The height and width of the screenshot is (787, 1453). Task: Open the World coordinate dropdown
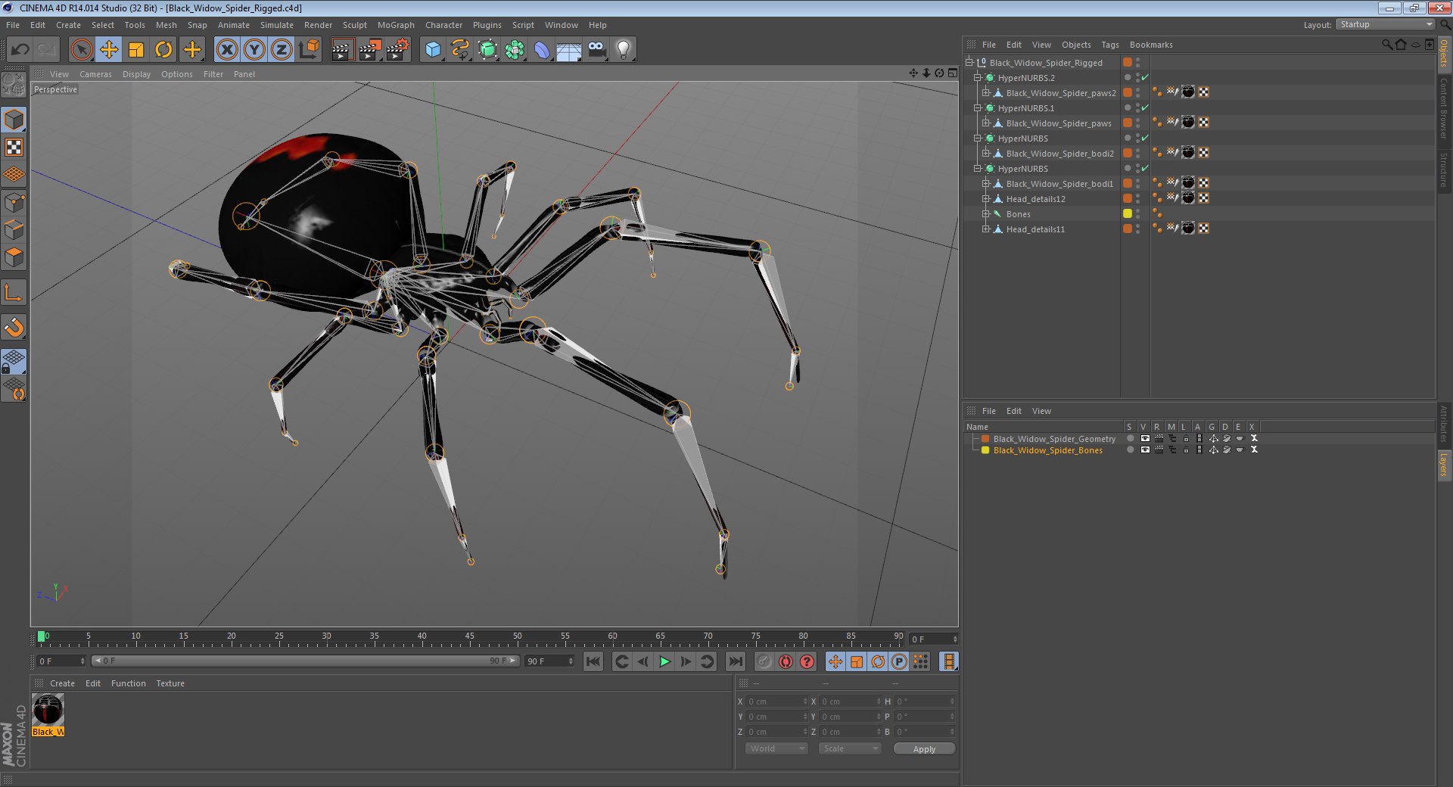[x=776, y=748]
